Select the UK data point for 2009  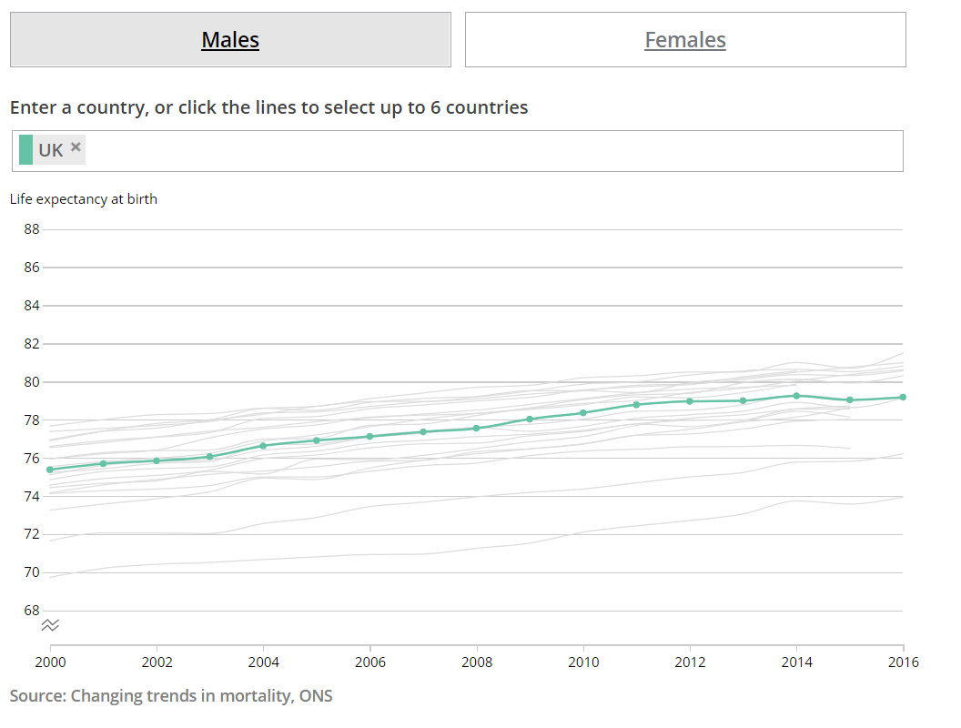coord(530,419)
